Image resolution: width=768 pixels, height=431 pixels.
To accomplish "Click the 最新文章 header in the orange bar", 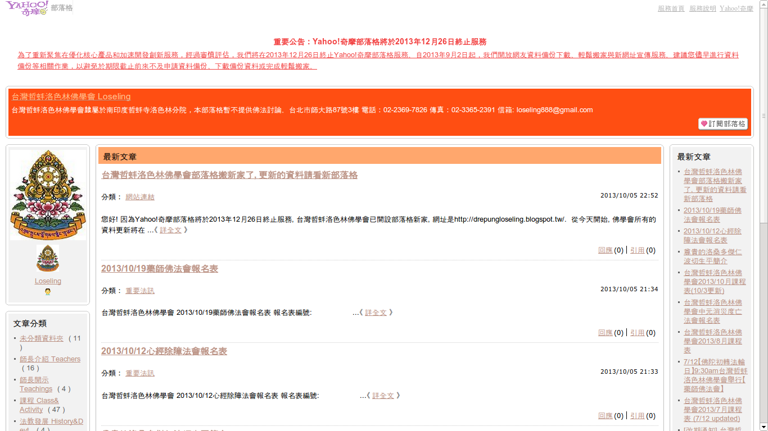I will (120, 157).
